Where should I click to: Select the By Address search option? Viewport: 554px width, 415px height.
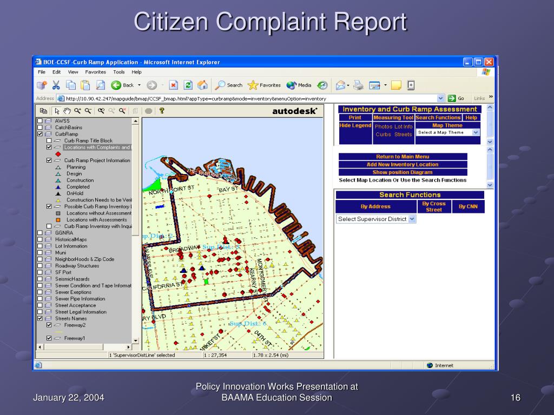click(x=375, y=206)
